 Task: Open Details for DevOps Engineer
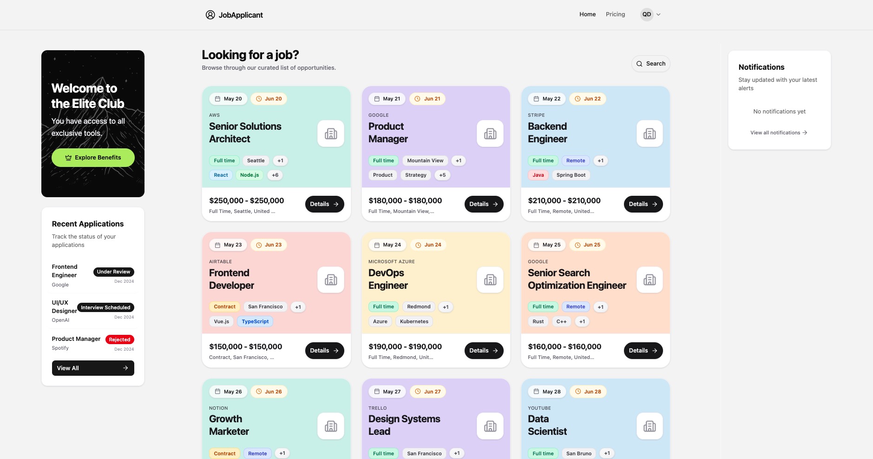pyautogui.click(x=484, y=351)
